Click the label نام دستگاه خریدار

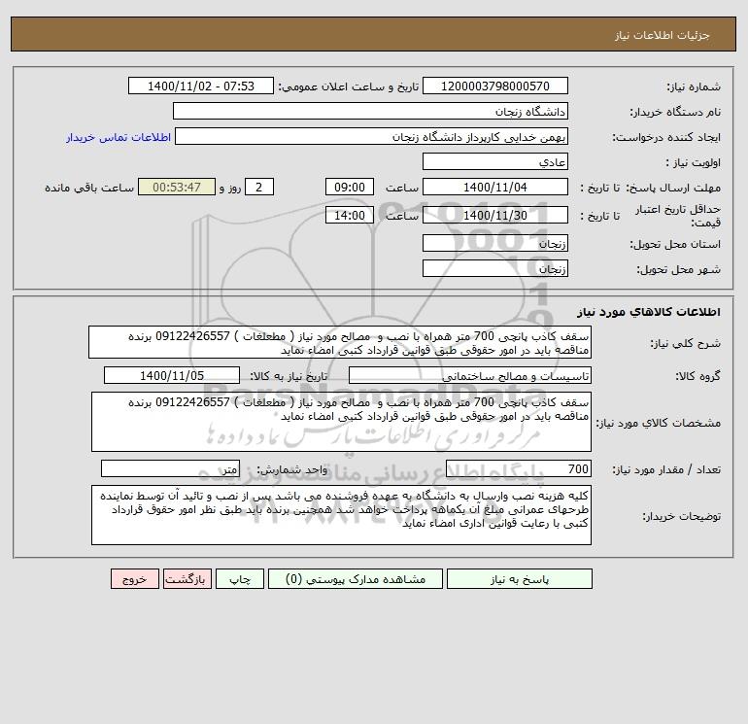pyautogui.click(x=675, y=112)
